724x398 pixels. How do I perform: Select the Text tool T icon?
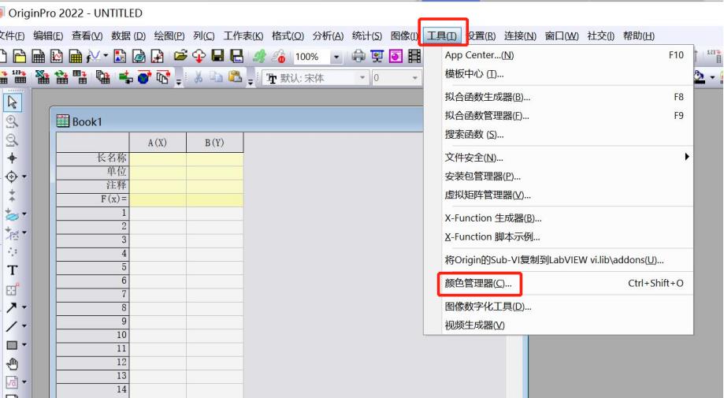tap(13, 270)
